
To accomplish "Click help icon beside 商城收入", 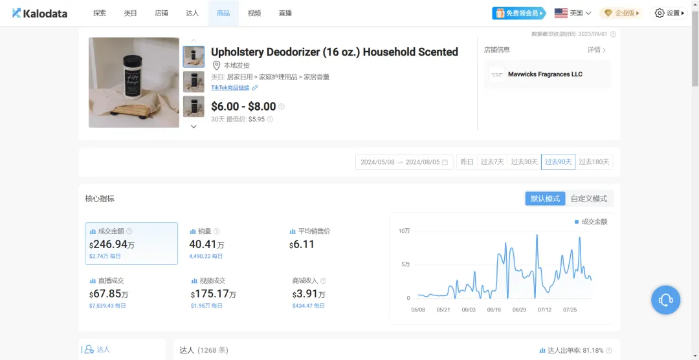I will coord(324,281).
